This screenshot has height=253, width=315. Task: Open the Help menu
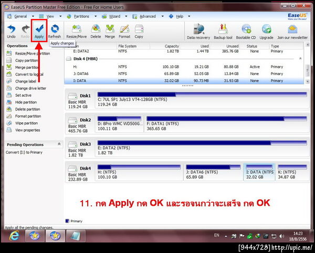coord(180,16)
